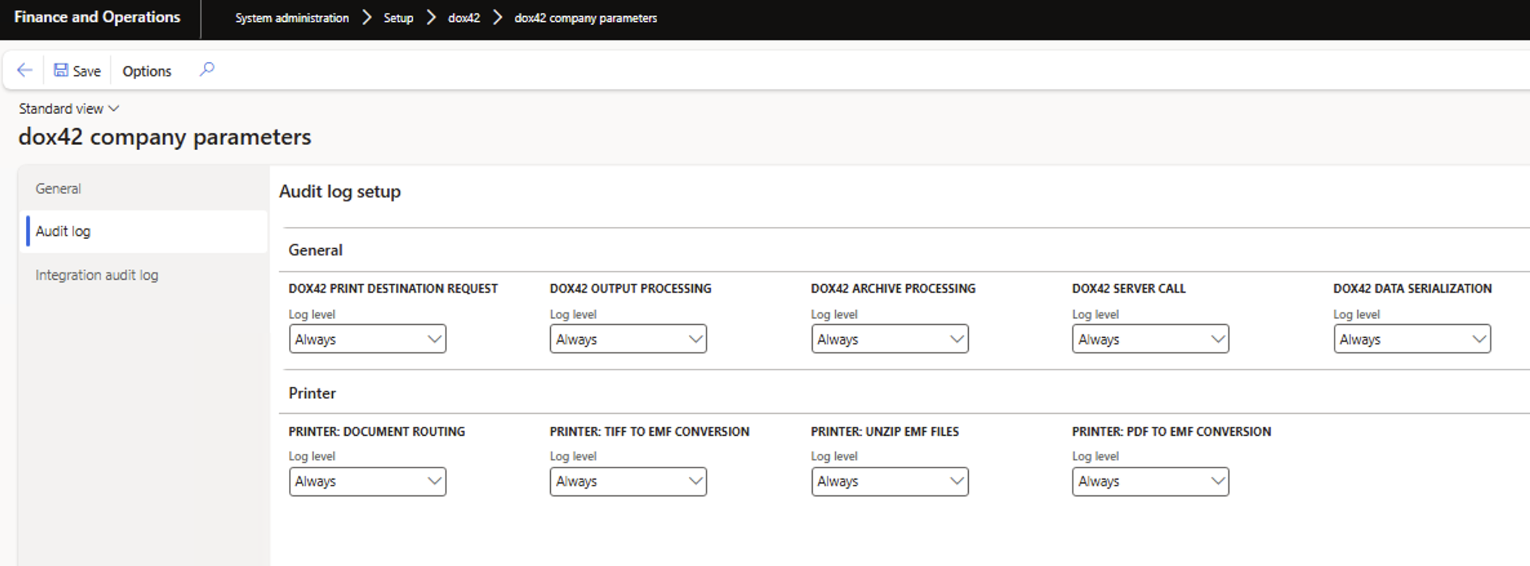Click DOX42 OUTPUT PROCESSING label
Image resolution: width=1530 pixels, height=566 pixels.
click(x=631, y=289)
